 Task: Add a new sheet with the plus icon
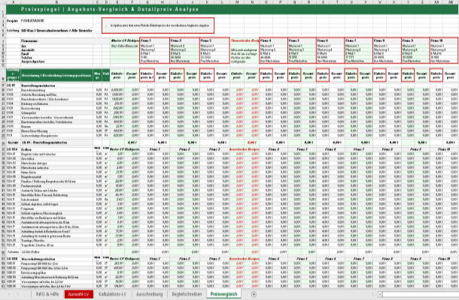(254, 294)
